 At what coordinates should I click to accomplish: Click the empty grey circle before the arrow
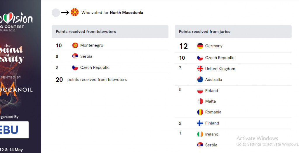56,13
